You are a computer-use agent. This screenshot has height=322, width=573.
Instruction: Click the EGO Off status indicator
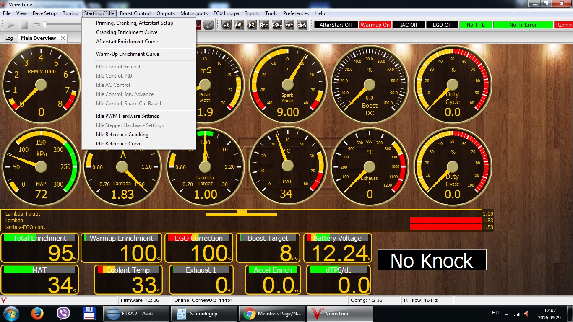pos(442,25)
